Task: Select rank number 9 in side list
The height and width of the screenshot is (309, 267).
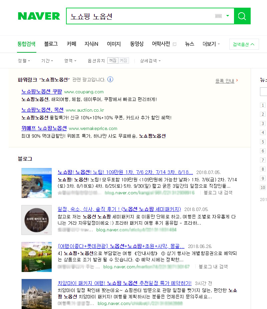Action: tap(263, 179)
